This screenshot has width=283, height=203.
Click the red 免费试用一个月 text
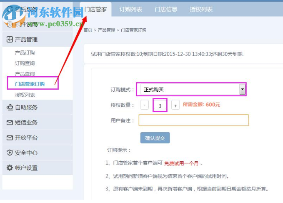click(x=181, y=163)
